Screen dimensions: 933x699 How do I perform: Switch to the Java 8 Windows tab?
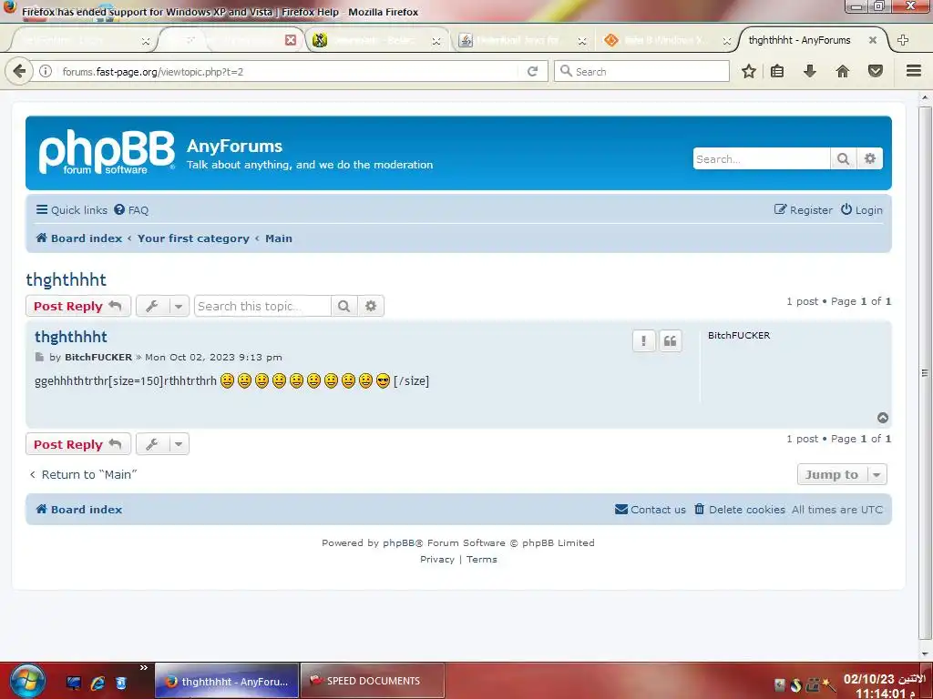point(667,40)
